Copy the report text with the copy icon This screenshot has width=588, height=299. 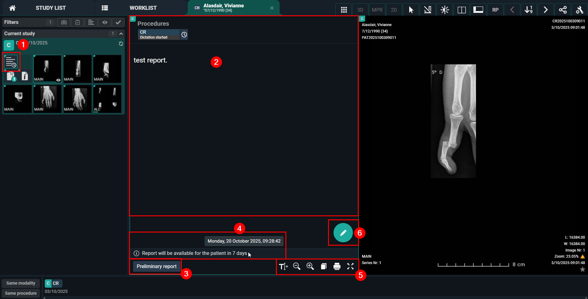(x=323, y=266)
